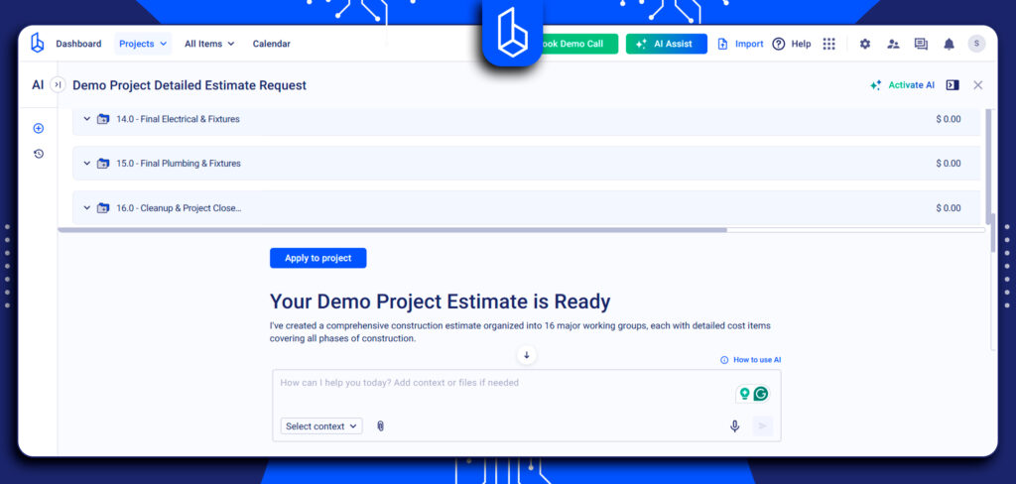Open the messages chat icon
This screenshot has width=1016, height=484.
click(x=921, y=44)
